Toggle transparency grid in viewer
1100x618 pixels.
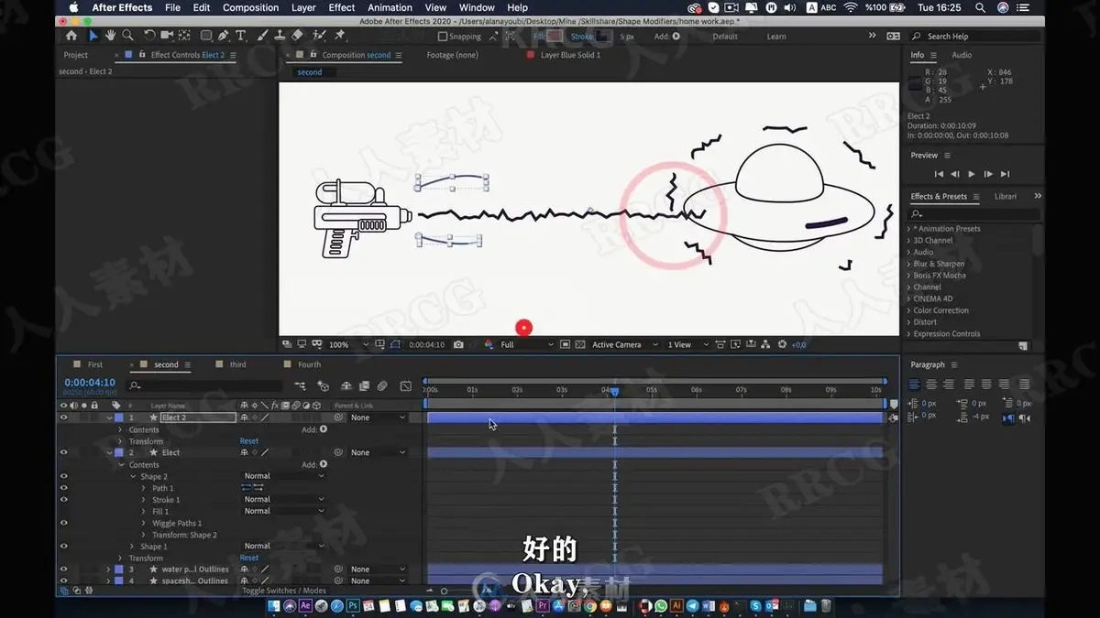[580, 345]
